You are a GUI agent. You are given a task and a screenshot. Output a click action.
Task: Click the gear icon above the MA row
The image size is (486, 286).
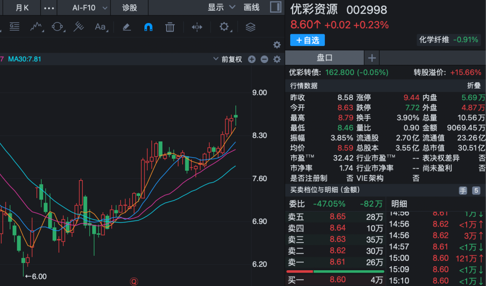click(x=277, y=45)
